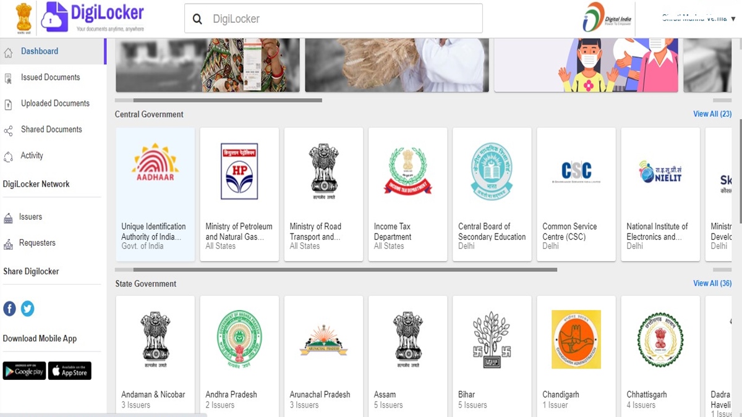Click the Requesters building icon

tap(8, 245)
